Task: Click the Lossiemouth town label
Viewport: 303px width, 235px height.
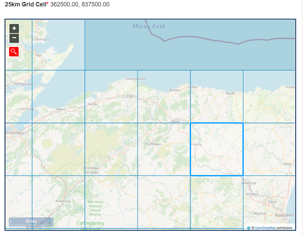Action: (x=135, y=79)
